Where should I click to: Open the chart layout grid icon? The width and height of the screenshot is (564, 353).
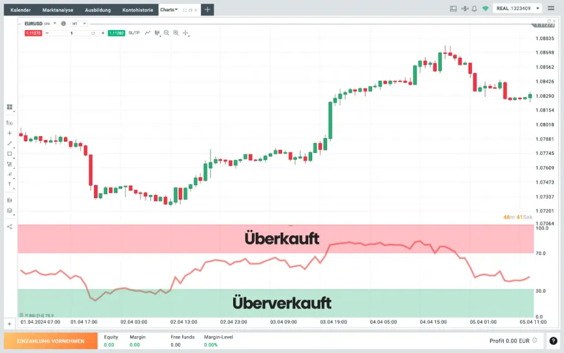pyautogui.click(x=9, y=107)
